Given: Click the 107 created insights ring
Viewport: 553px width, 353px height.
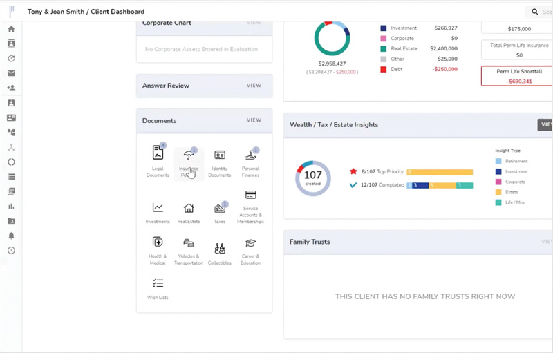Looking at the screenshot, I should pyautogui.click(x=313, y=178).
